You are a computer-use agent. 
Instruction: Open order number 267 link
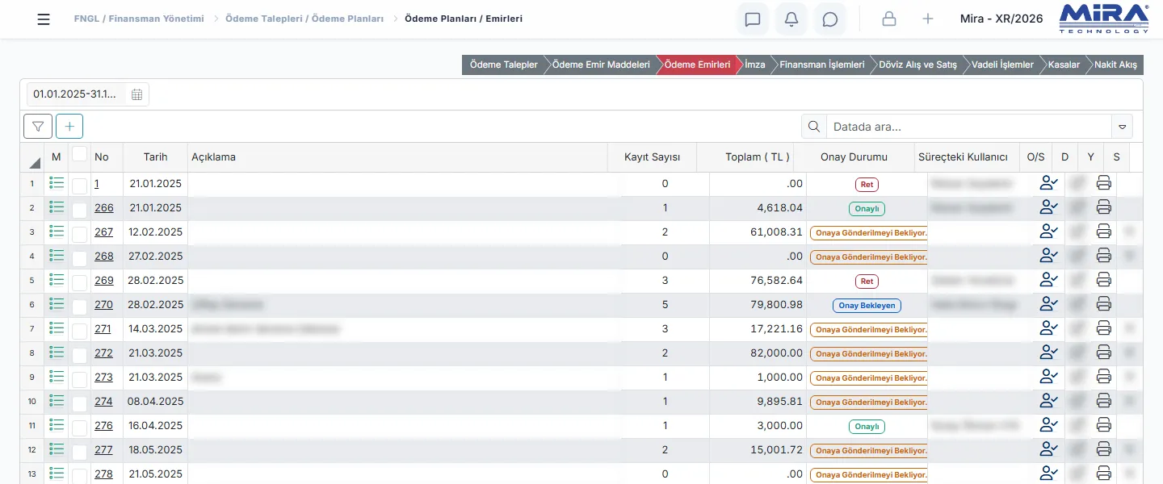pos(103,232)
